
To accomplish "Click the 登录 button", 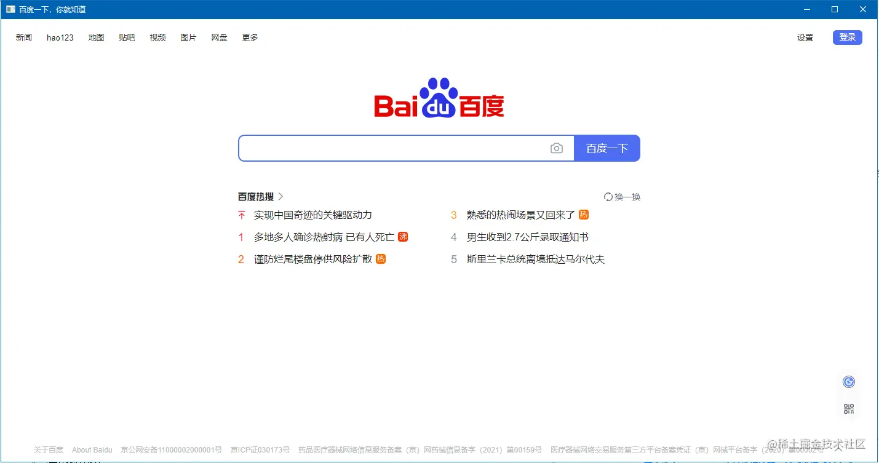I will coord(848,38).
